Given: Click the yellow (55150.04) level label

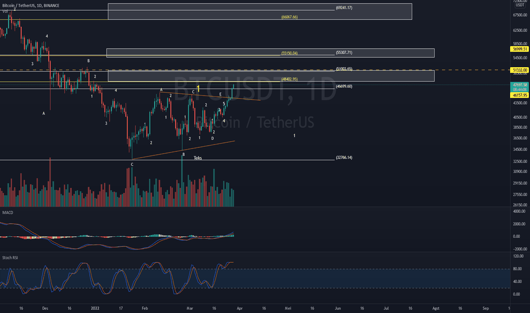Looking at the screenshot, I should [289, 53].
